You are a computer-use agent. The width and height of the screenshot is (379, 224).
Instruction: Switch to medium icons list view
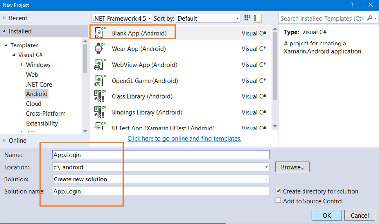(257, 18)
